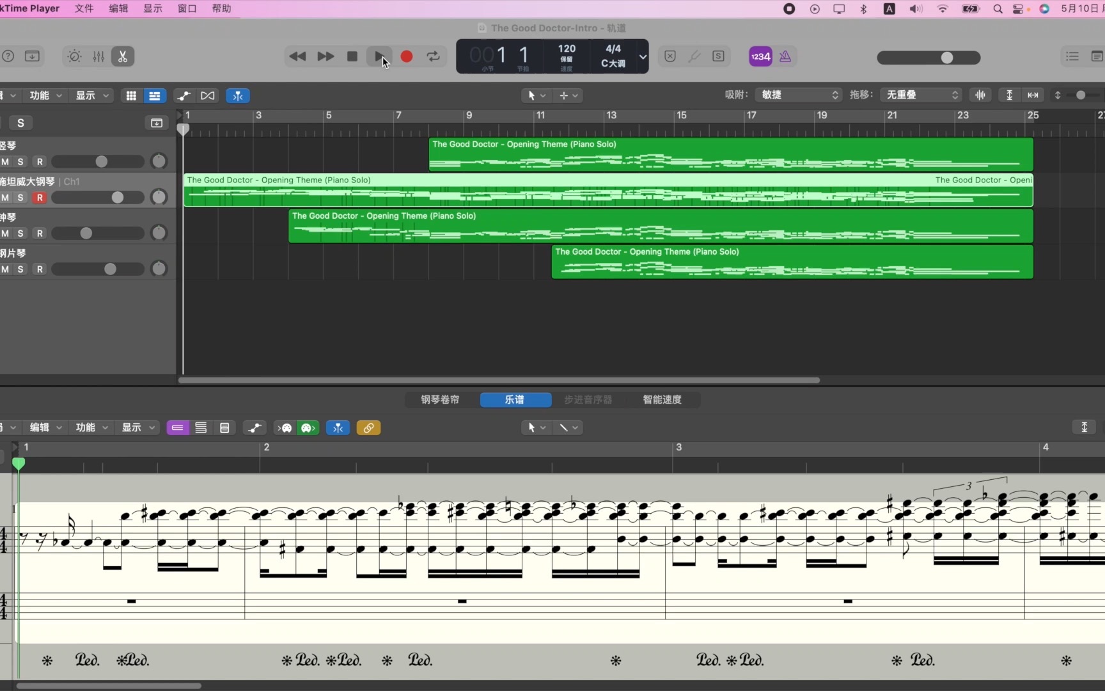Open the pointer tool menu in score editor
Viewport: 1105px width, 691px height.
click(x=536, y=427)
